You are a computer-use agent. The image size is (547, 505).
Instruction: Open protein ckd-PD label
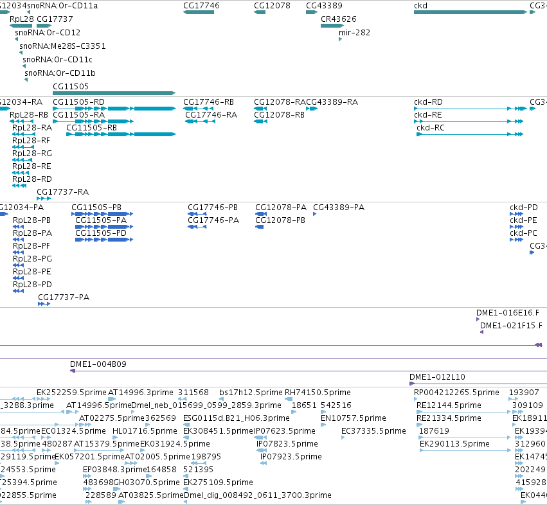click(x=524, y=208)
